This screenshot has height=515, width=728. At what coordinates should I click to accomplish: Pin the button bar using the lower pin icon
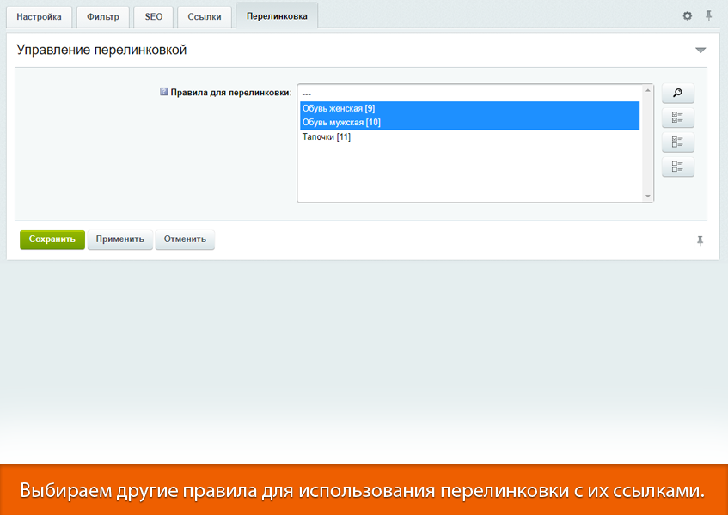[700, 240]
